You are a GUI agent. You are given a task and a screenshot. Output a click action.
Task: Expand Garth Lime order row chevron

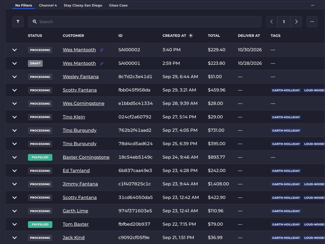point(14,211)
